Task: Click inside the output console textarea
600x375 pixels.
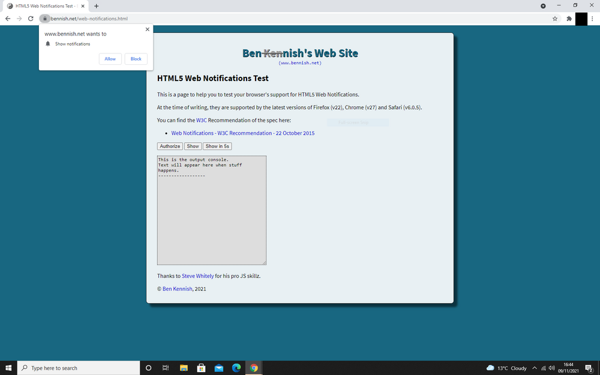Action: tap(212, 210)
